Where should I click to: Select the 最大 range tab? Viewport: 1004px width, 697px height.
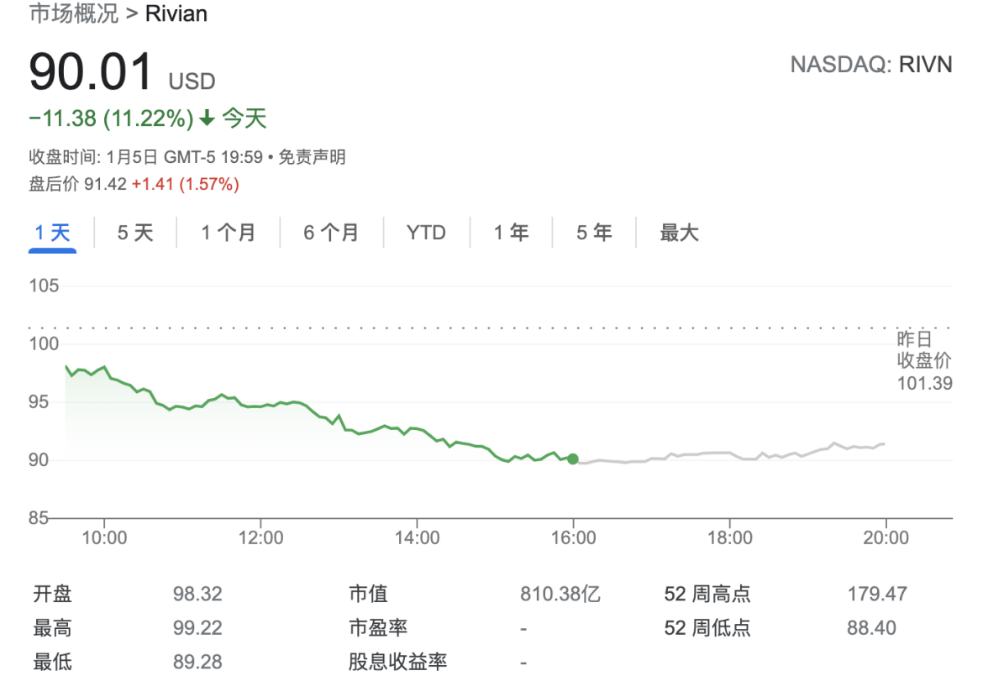679,233
